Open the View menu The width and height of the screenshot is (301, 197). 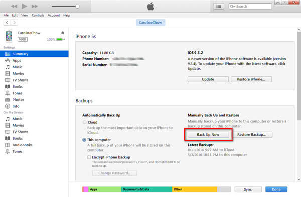[25, 15]
